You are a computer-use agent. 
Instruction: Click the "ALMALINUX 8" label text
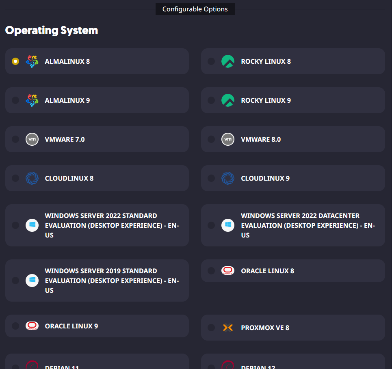(x=67, y=61)
